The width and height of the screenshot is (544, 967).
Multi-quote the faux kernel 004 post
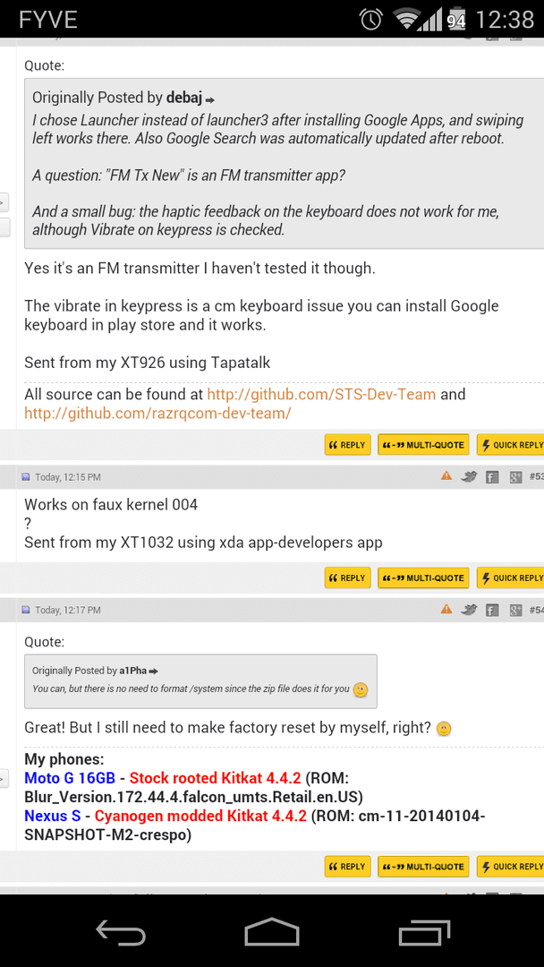pyautogui.click(x=423, y=578)
